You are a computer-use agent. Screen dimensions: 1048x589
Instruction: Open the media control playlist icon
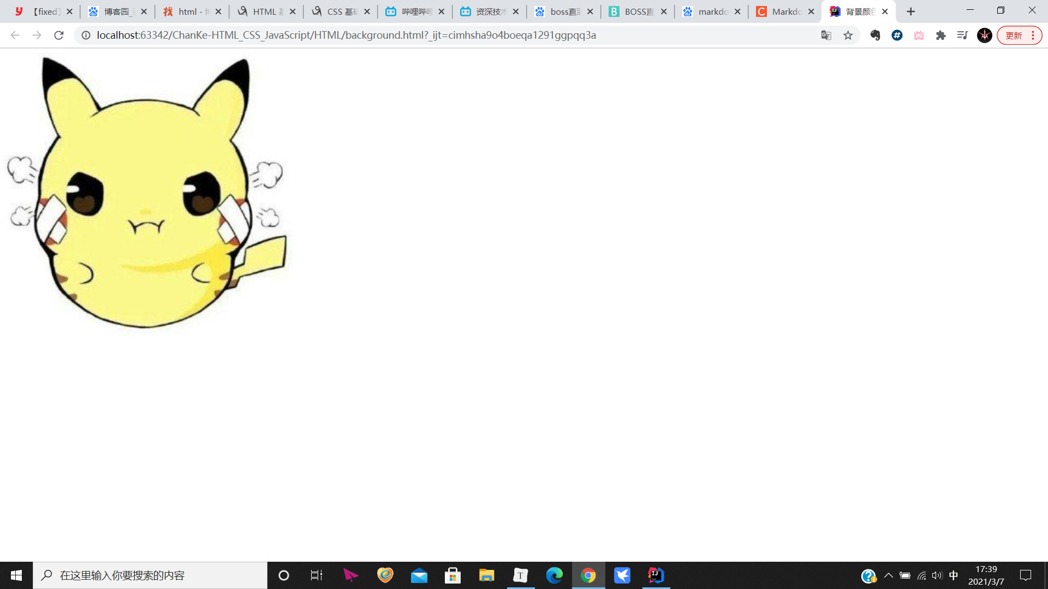[x=962, y=35]
